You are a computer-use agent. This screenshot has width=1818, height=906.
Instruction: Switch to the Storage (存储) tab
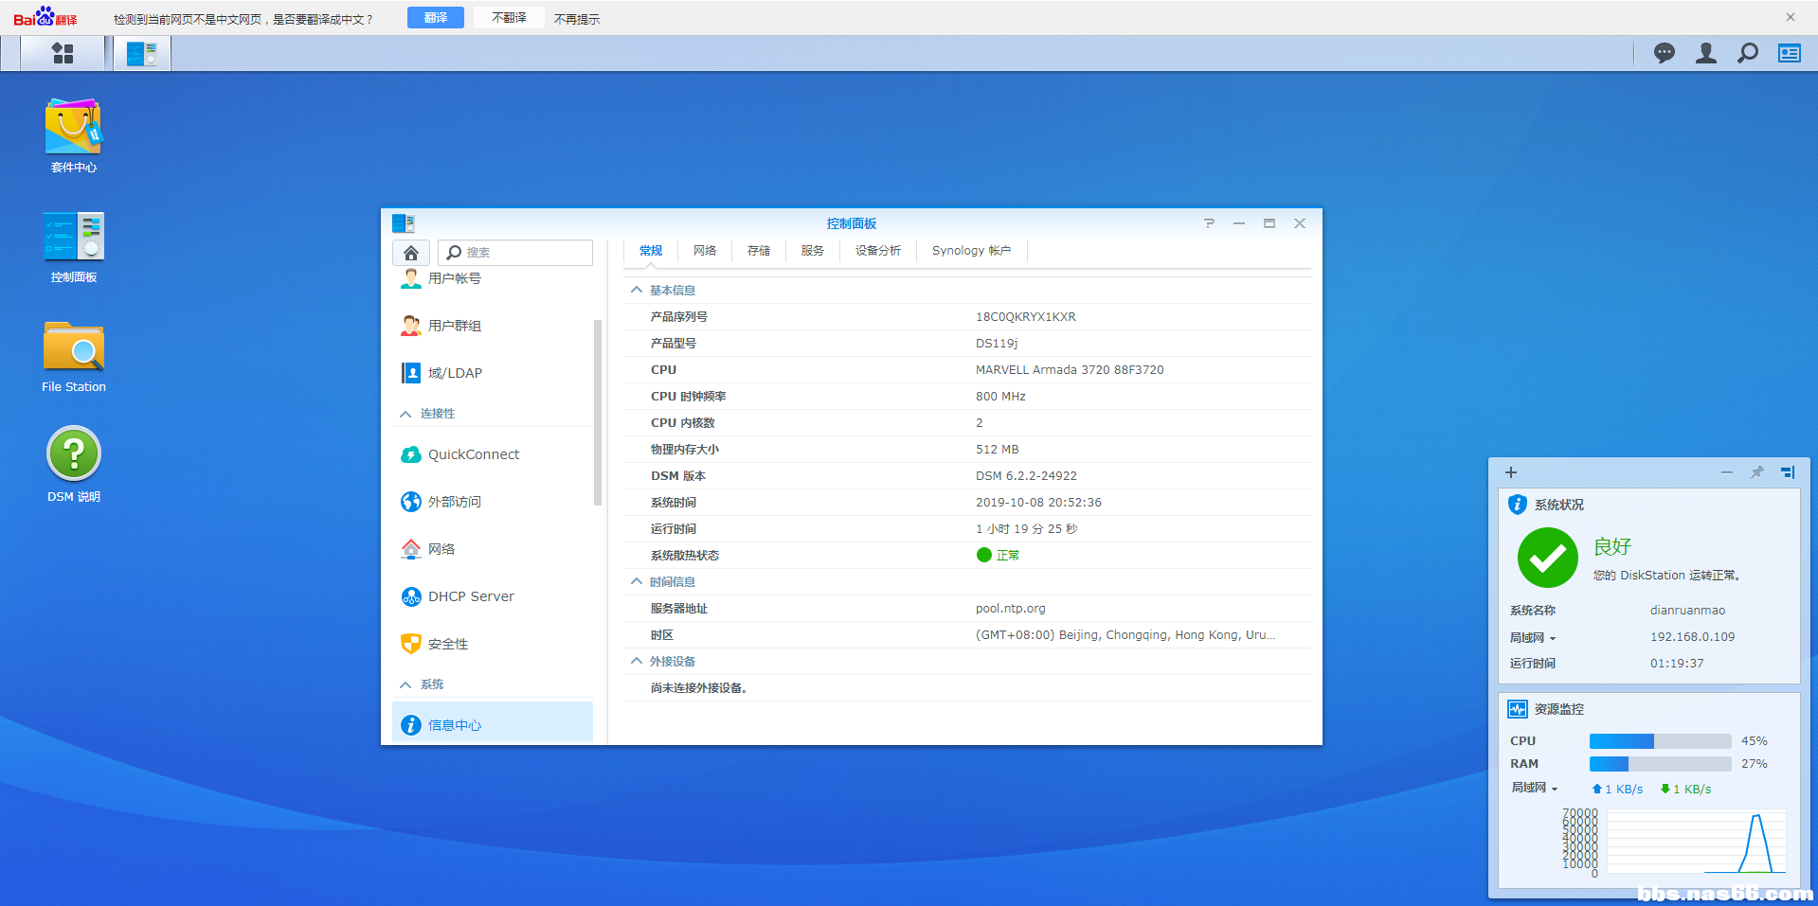tap(759, 251)
